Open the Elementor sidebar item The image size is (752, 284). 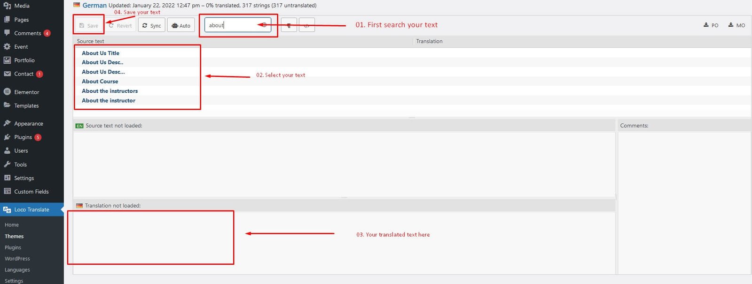point(26,92)
